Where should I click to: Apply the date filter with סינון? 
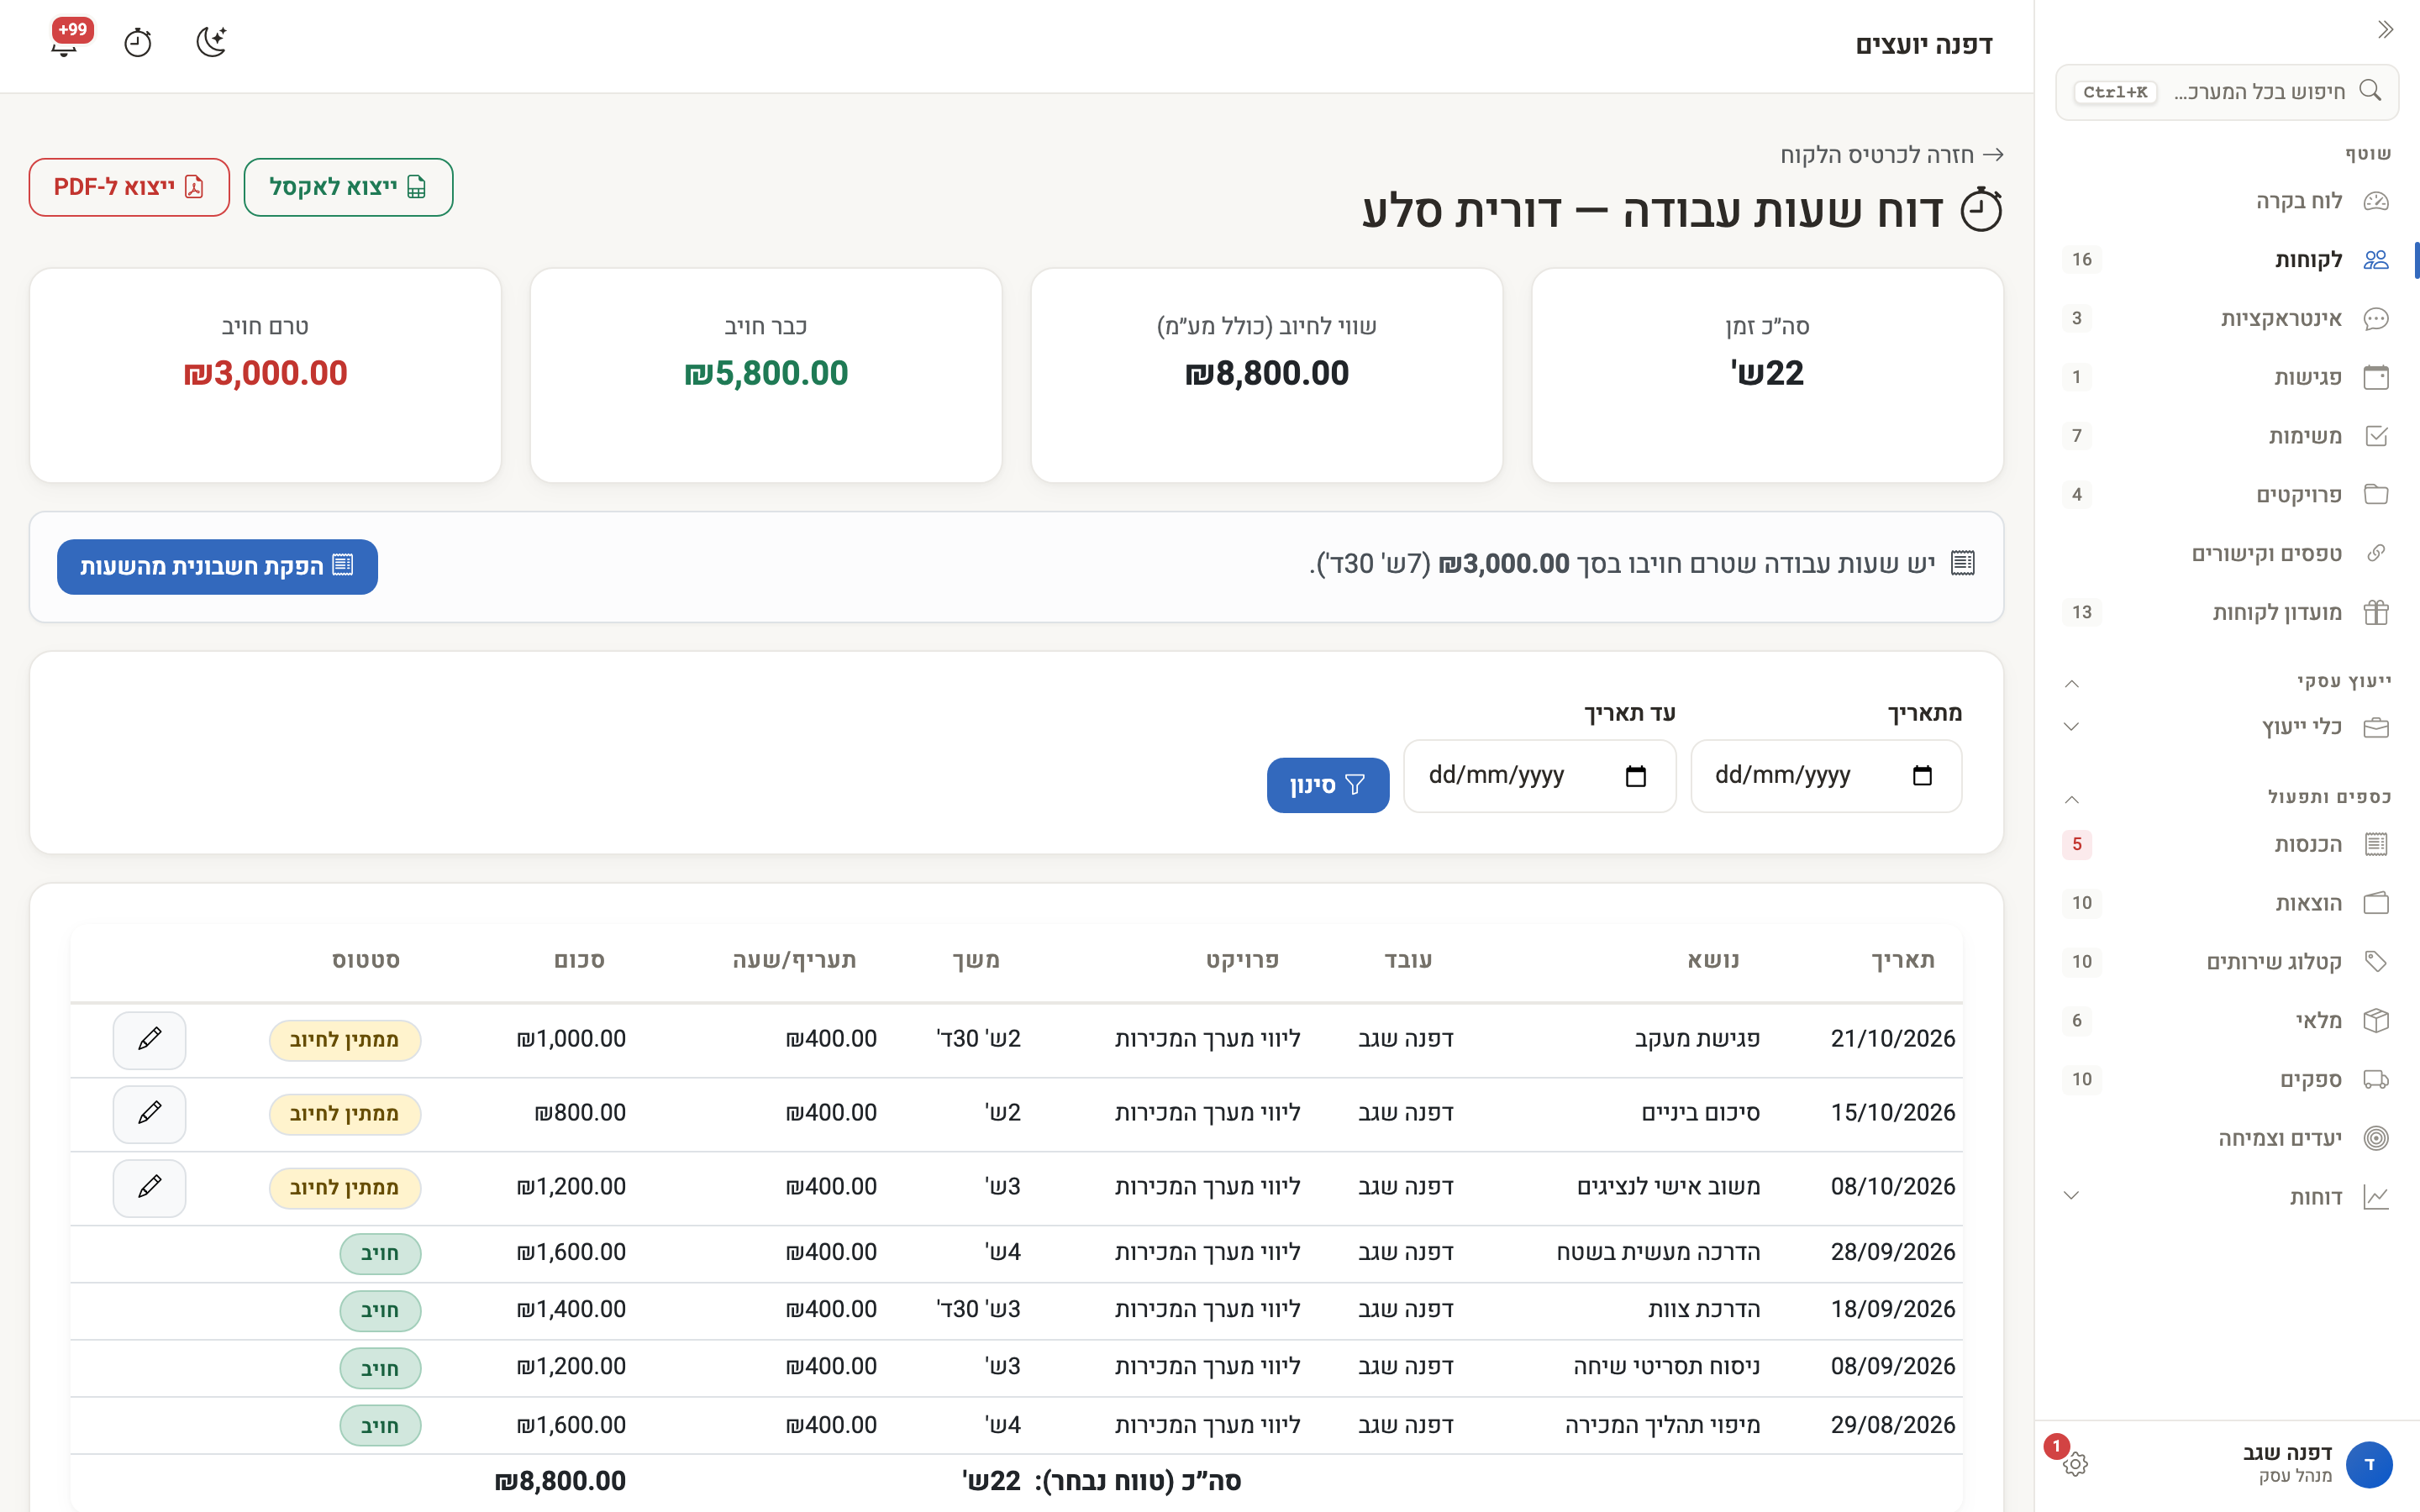[x=1327, y=785]
